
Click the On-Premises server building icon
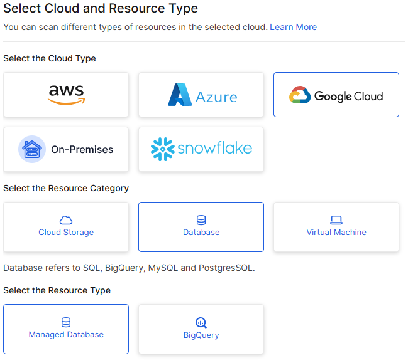click(x=31, y=149)
